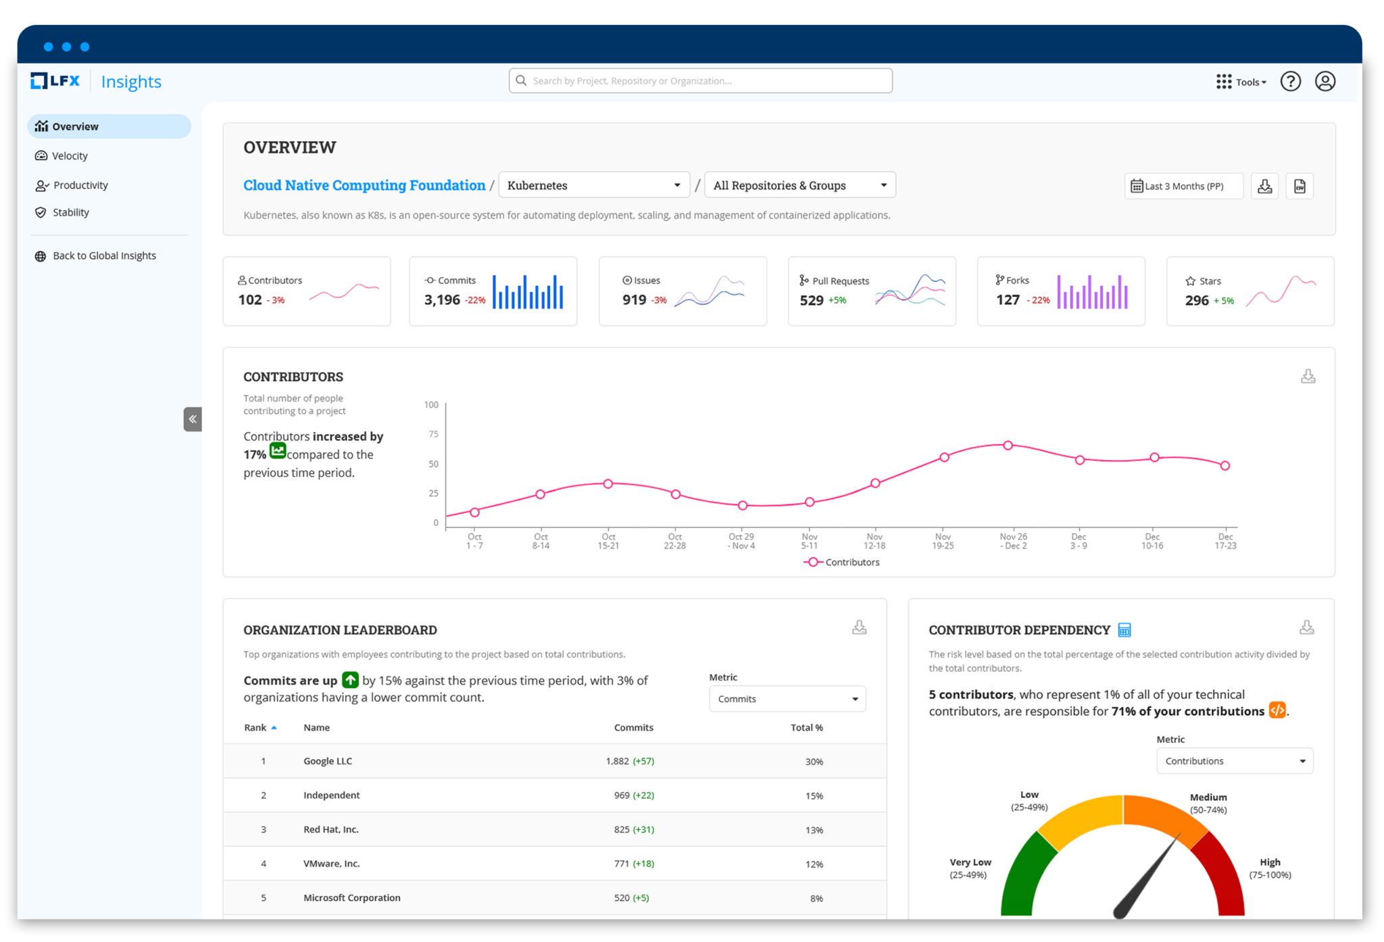Download the Contributors chart

[1308, 376]
